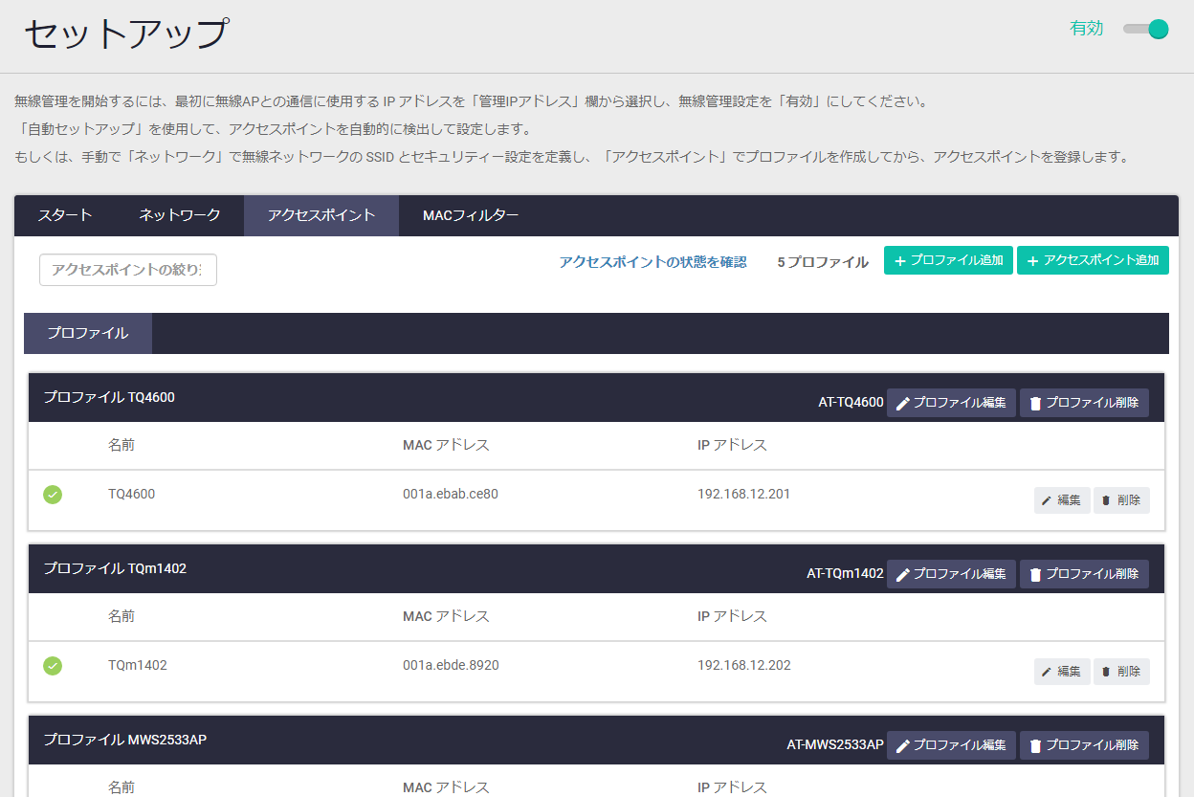Image resolution: width=1194 pixels, height=797 pixels.
Task: Click plus icon on アクセスポイント追加
Action: pos(1032,261)
